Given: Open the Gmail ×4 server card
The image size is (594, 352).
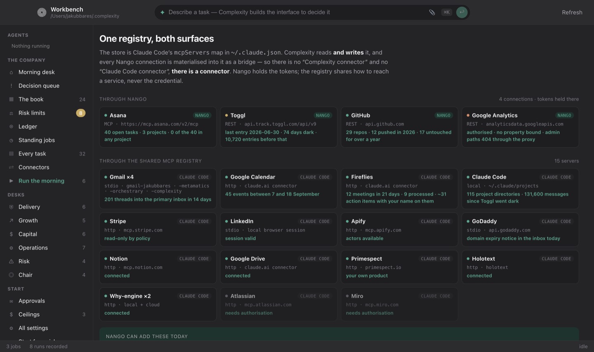Looking at the screenshot, I should click(x=158, y=188).
